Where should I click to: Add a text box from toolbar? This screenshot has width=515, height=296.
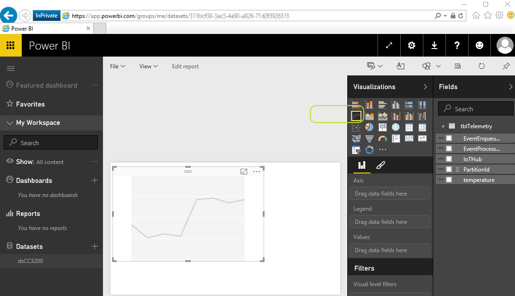click(x=400, y=66)
